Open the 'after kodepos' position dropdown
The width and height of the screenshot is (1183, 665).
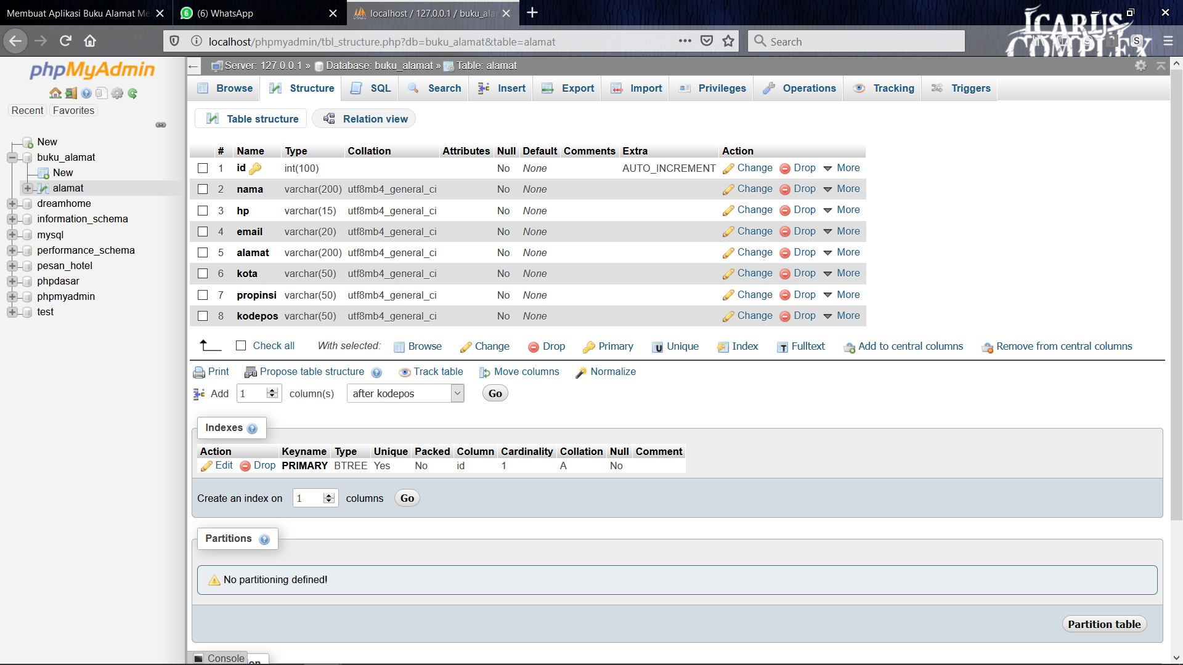pyautogui.click(x=406, y=393)
